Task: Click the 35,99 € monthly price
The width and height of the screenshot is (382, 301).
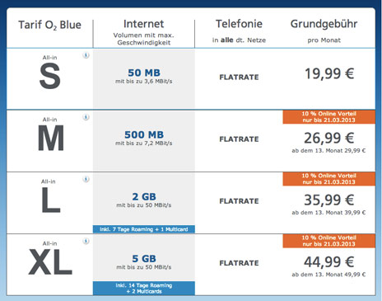Action: [328, 200]
